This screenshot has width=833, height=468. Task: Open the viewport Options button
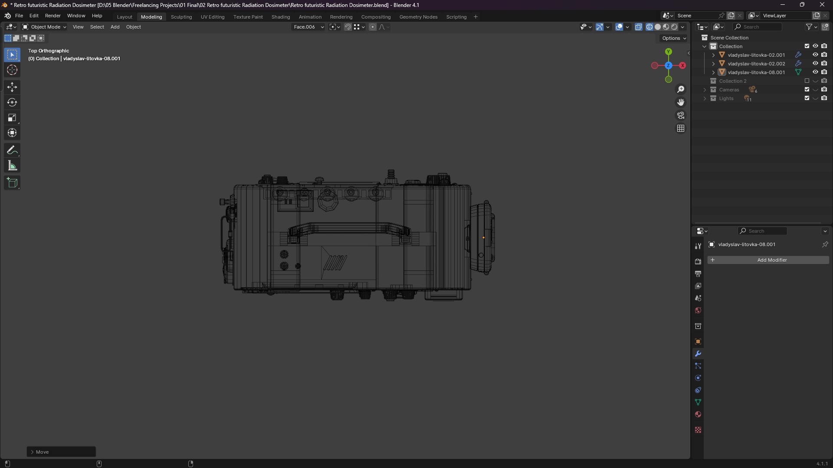[674, 38]
